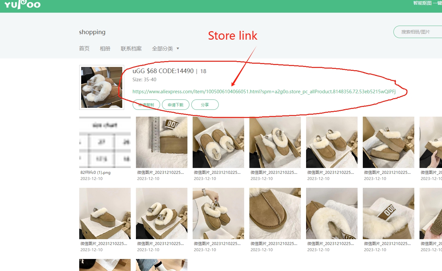Image resolution: width=442 pixels, height=271 pixels.
Task: Open close-up photo of white fur lining
Action: (x=332, y=213)
